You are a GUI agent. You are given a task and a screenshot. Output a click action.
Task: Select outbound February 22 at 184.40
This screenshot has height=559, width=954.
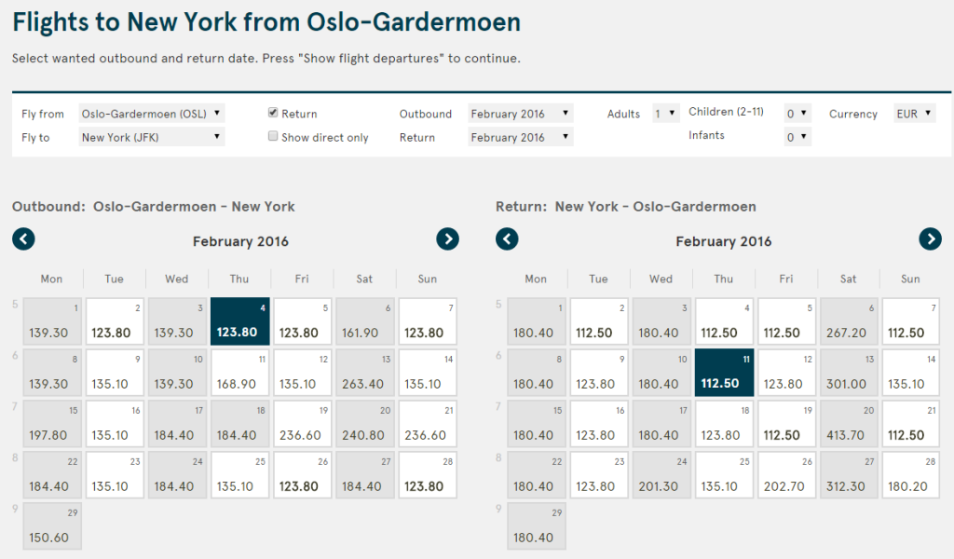point(52,474)
